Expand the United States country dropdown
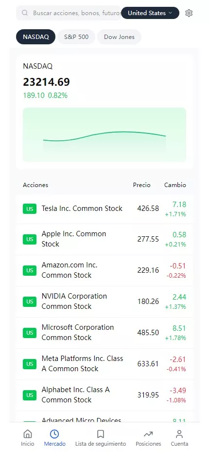 [x=150, y=13]
